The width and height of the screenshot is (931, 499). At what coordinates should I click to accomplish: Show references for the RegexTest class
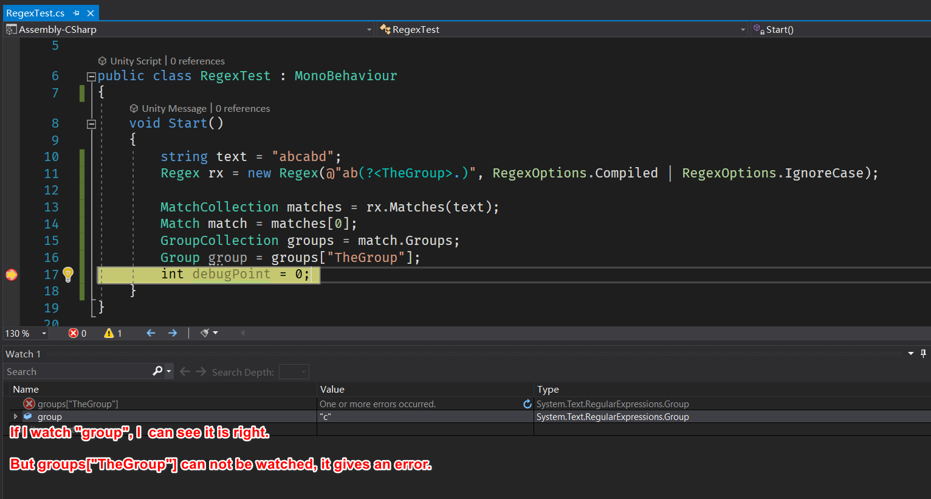pos(198,61)
